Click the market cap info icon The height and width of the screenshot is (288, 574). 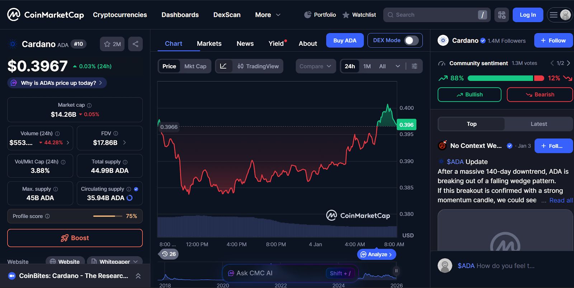[x=89, y=105]
